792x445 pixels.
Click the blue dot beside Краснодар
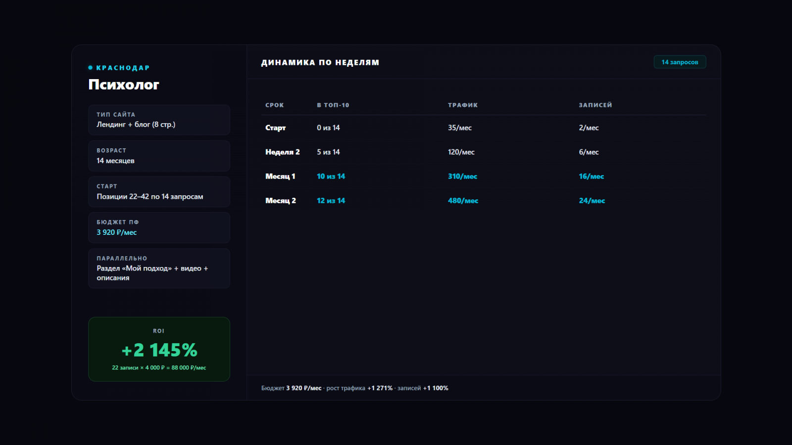[91, 68]
